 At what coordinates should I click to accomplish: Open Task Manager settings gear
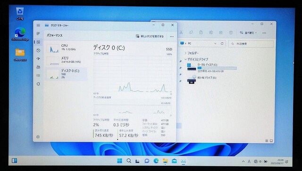[38, 137]
